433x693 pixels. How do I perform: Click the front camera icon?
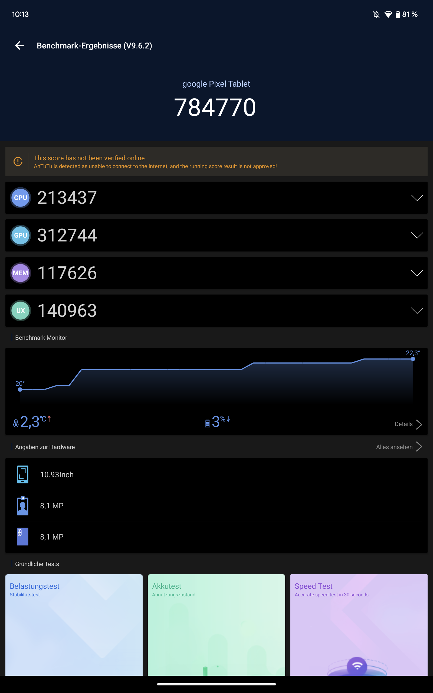23,506
